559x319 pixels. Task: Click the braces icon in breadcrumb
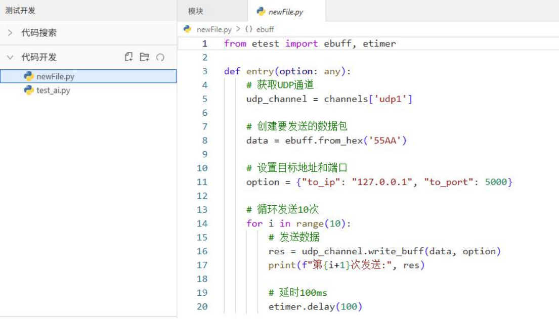coord(249,29)
